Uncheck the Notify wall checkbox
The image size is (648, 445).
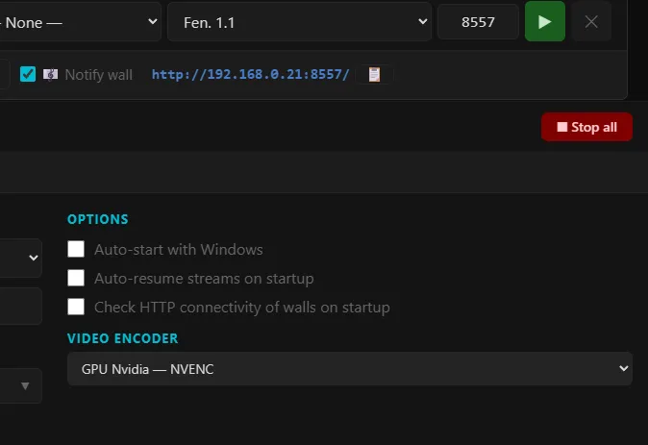[28, 74]
